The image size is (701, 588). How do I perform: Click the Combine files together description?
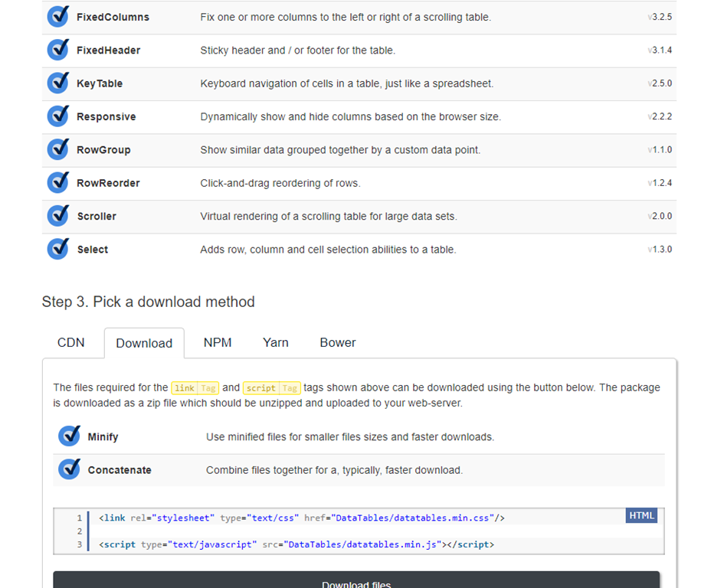point(334,470)
